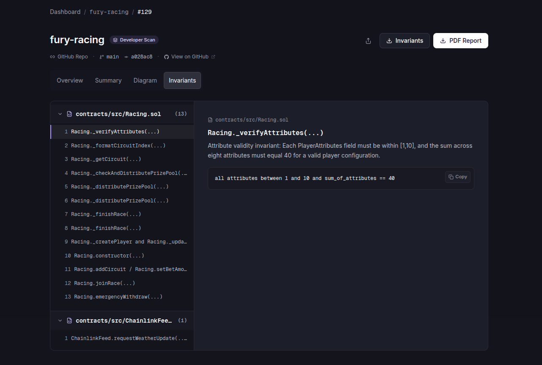Select Racing._verifyAttributes(...) item
Image resolution: width=542 pixels, height=365 pixels.
122,132
